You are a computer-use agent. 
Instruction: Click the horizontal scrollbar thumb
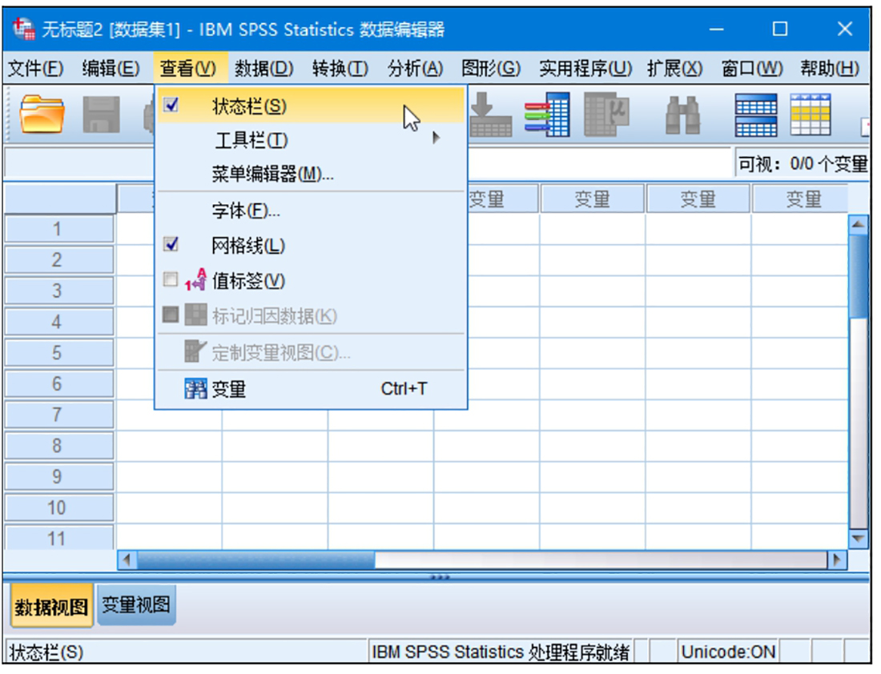click(255, 560)
